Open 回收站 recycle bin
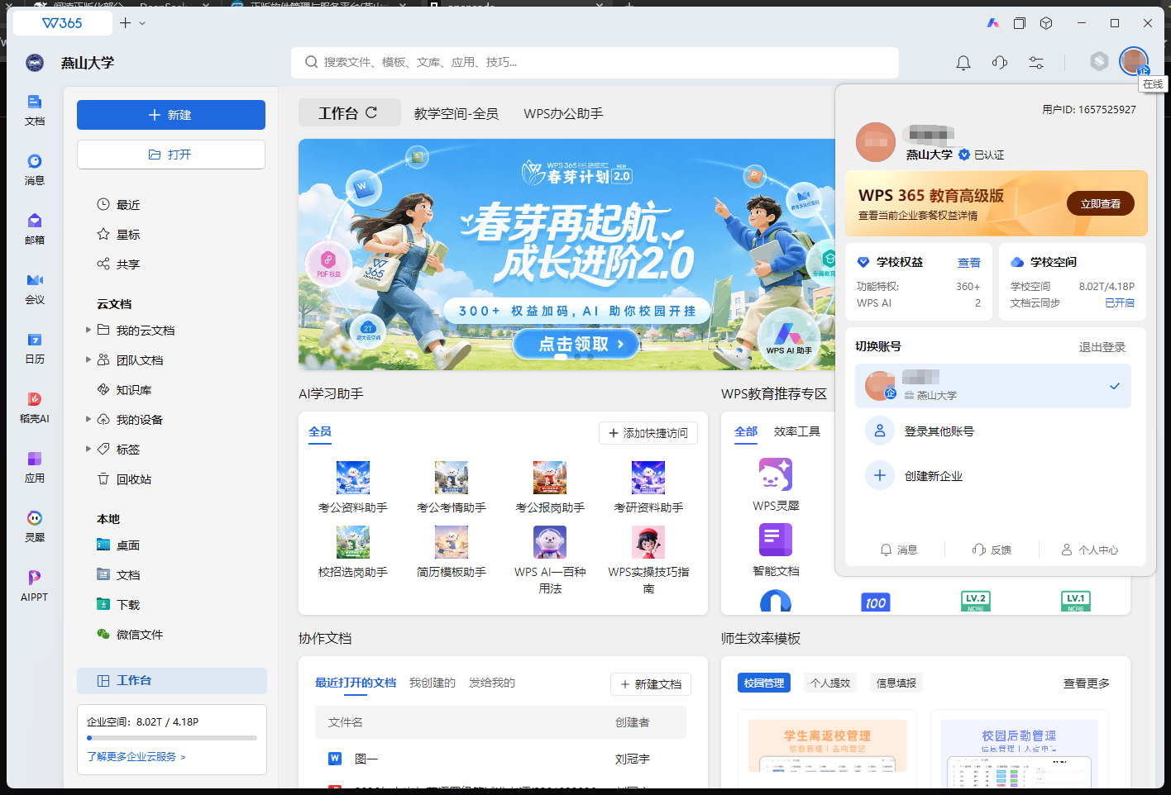1171x795 pixels. point(124,478)
